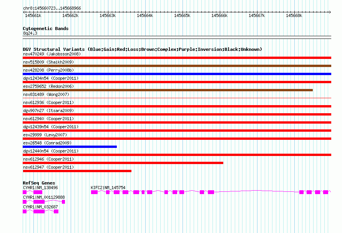Click the CYHR1|NM_032687 gene label
Image resolution: width=342 pixels, height=233 pixels.
click(x=40, y=207)
